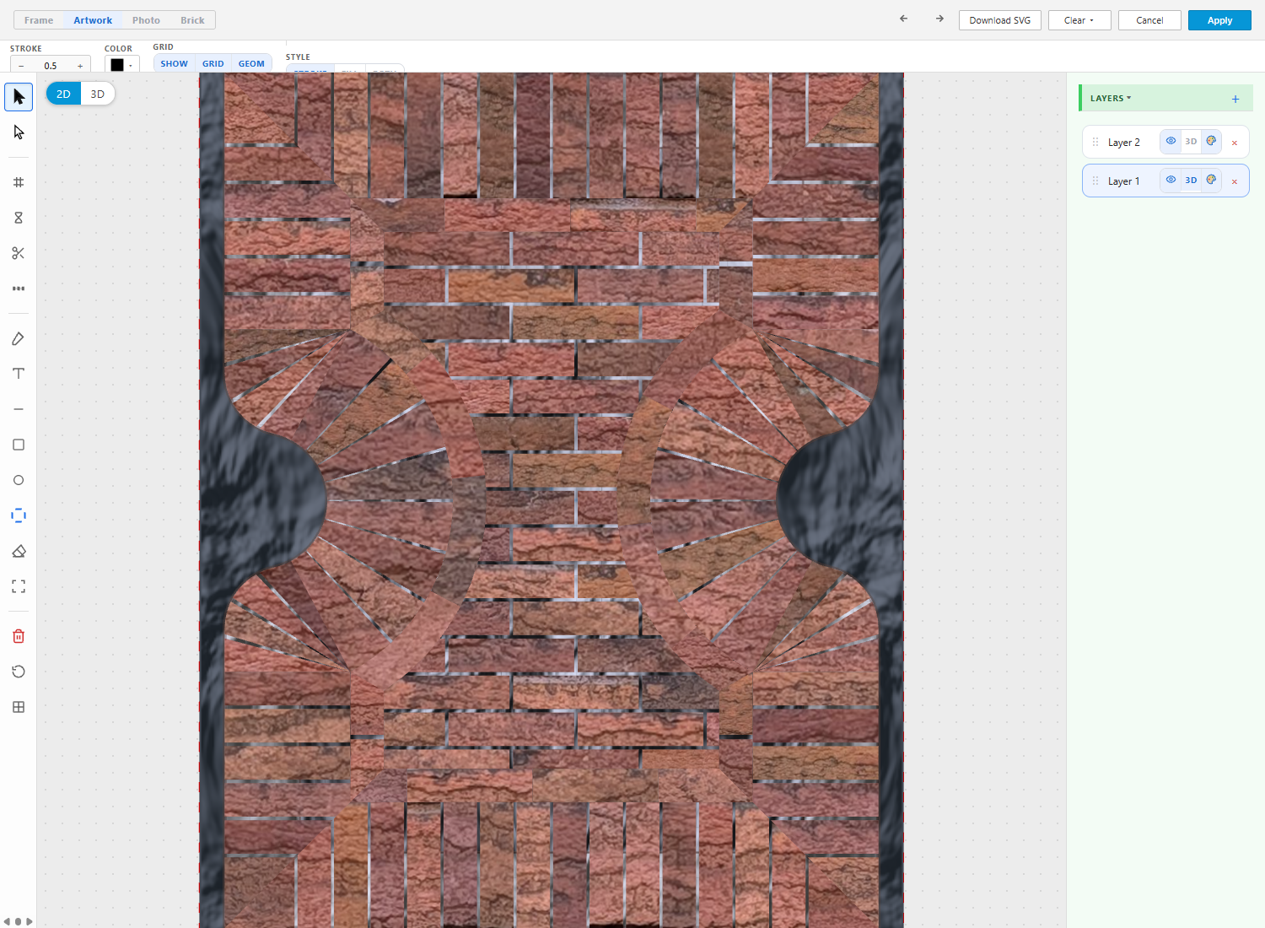Click the corner-brackets fit-to-frame icon
The height and width of the screenshot is (928, 1265).
(x=19, y=586)
